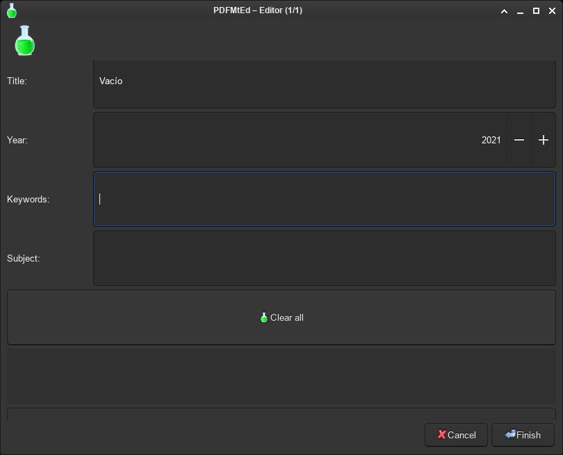The height and width of the screenshot is (455, 563).
Task: Close the PDFMtEd Editor window
Action: (553, 11)
